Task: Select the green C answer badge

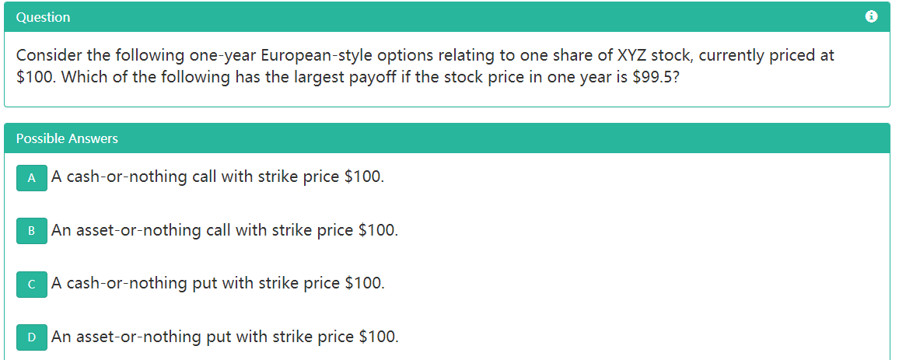Action: click(x=32, y=284)
